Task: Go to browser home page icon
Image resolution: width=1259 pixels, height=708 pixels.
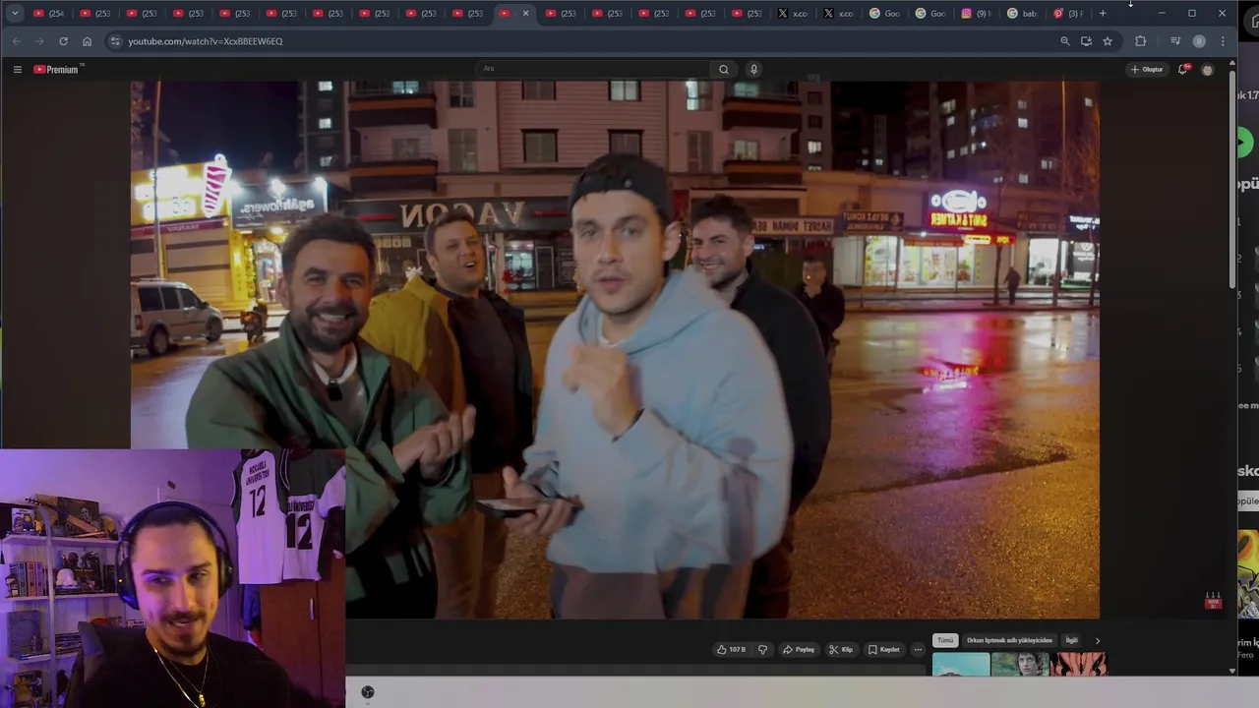Action: coord(87,41)
